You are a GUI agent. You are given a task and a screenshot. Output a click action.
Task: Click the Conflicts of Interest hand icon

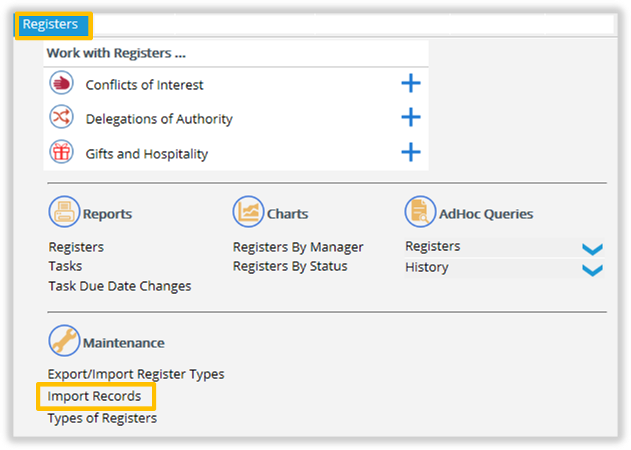click(61, 83)
